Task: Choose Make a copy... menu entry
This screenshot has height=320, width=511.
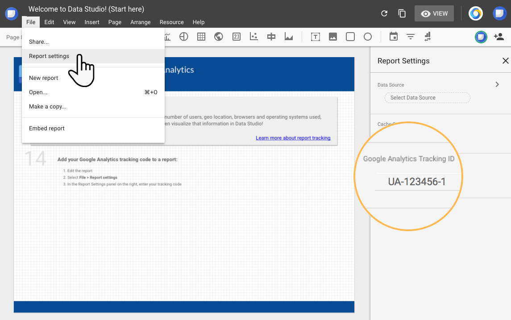Action: pos(93,107)
